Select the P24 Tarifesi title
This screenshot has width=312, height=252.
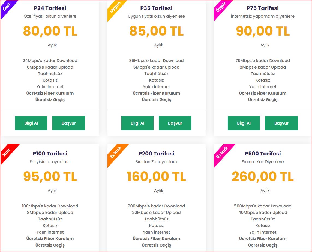coord(50,8)
